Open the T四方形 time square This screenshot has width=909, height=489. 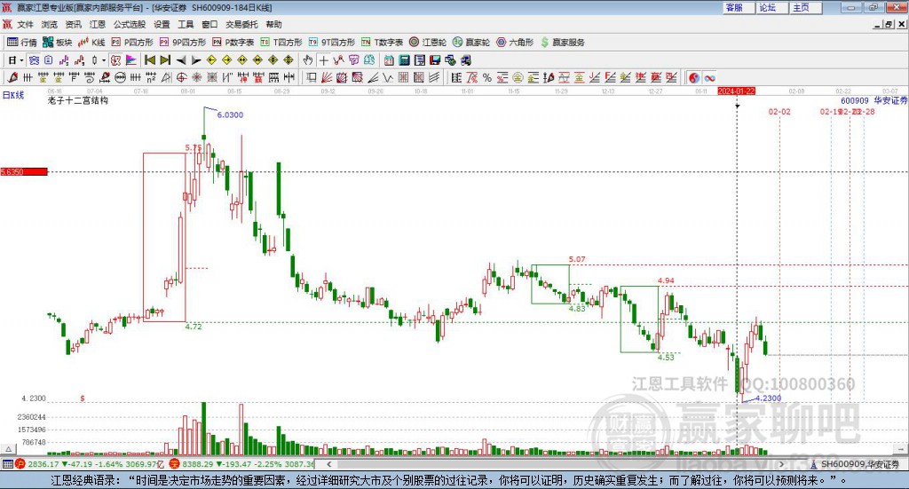pyautogui.click(x=281, y=43)
